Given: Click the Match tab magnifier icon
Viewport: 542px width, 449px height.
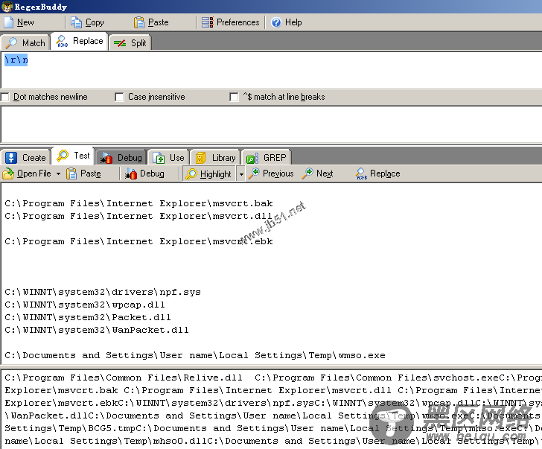Looking at the screenshot, I should click(11, 42).
